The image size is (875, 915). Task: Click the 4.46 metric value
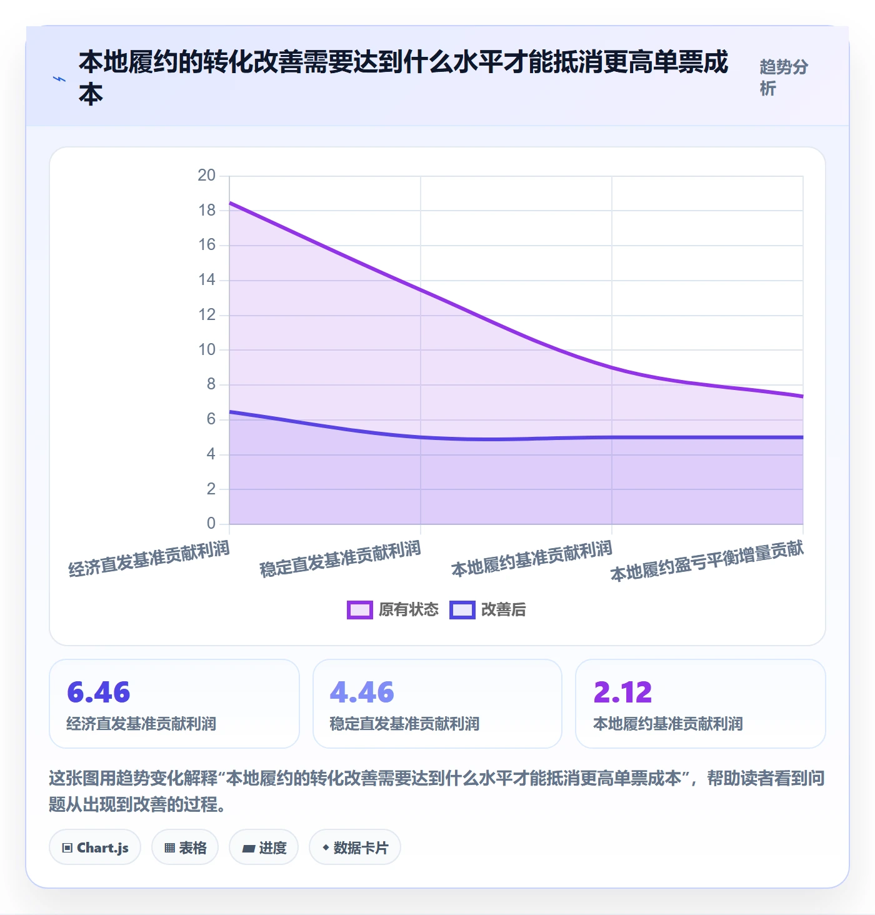(x=362, y=692)
